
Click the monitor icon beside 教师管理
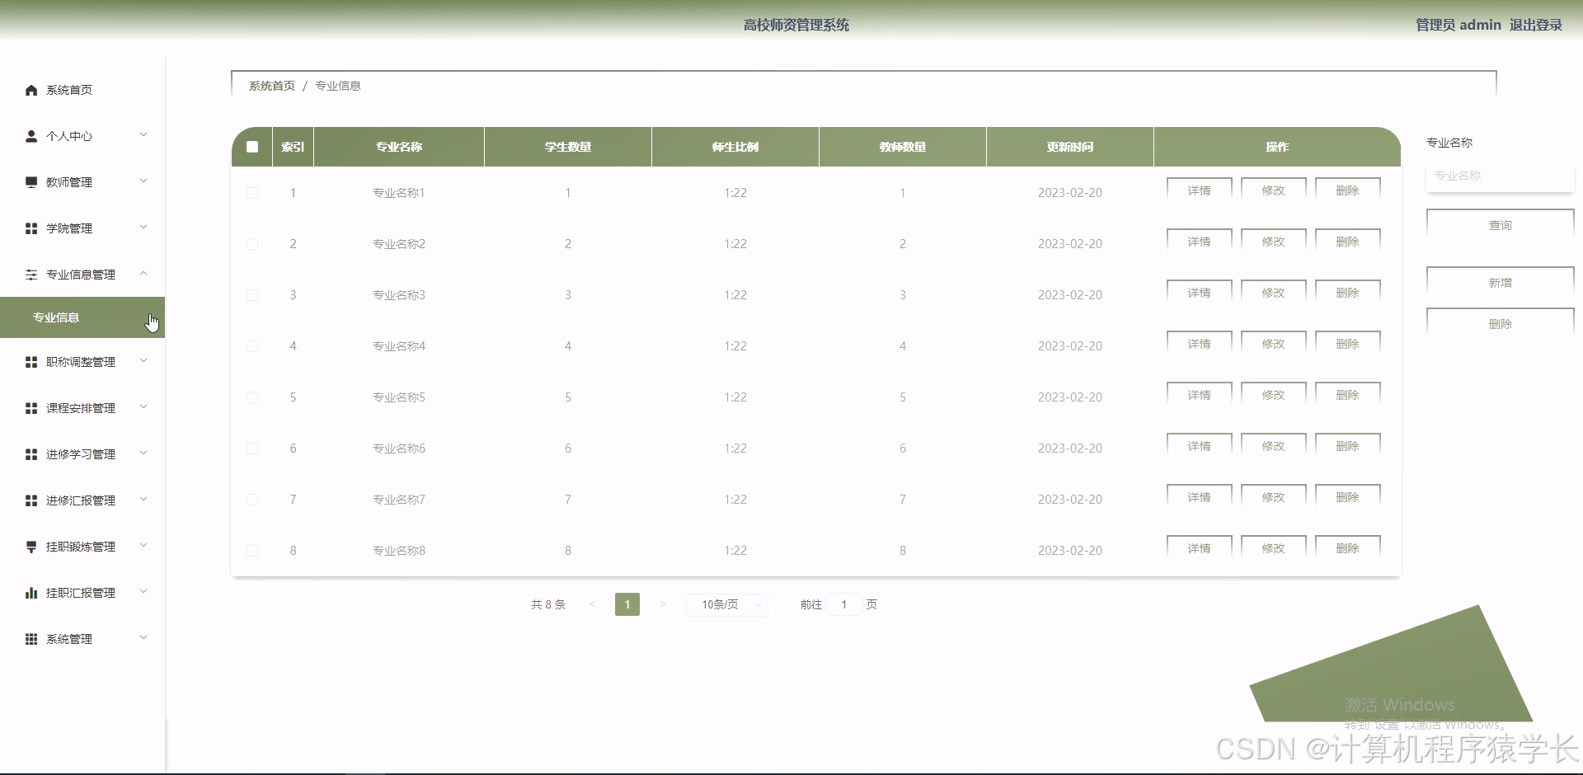pos(31,182)
